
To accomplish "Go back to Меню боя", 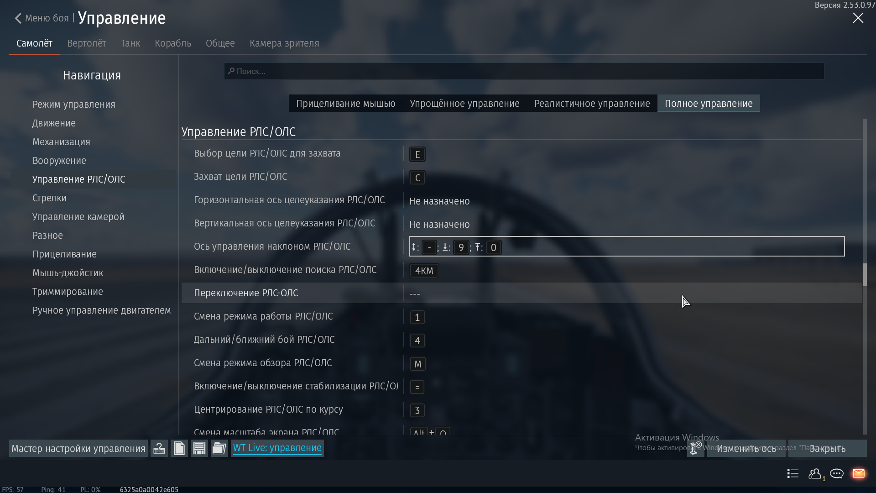I will (x=42, y=18).
